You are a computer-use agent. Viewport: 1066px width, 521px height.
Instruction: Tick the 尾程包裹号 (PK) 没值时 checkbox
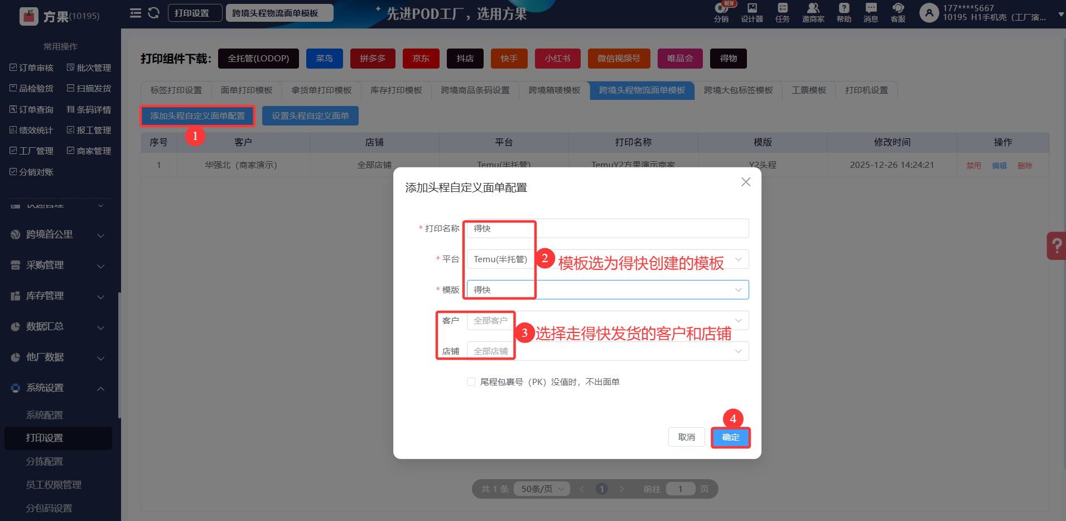471,382
